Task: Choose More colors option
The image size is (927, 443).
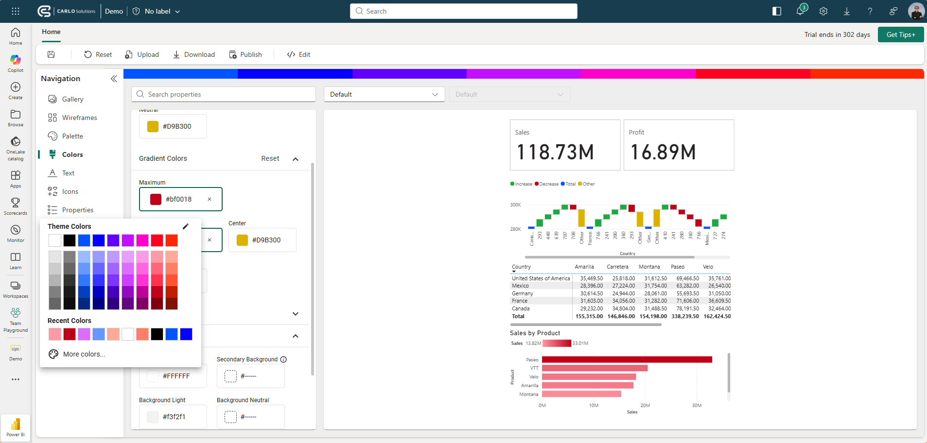Action: (84, 354)
